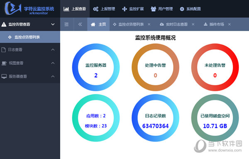Open the 监控扩展 top menu
The image size is (249, 159).
(133, 9)
